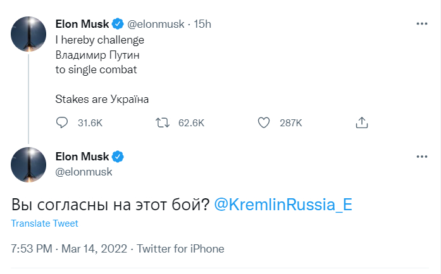Open Elon Musk's avatar on the second tweet
The image size is (441, 274).
point(29,164)
